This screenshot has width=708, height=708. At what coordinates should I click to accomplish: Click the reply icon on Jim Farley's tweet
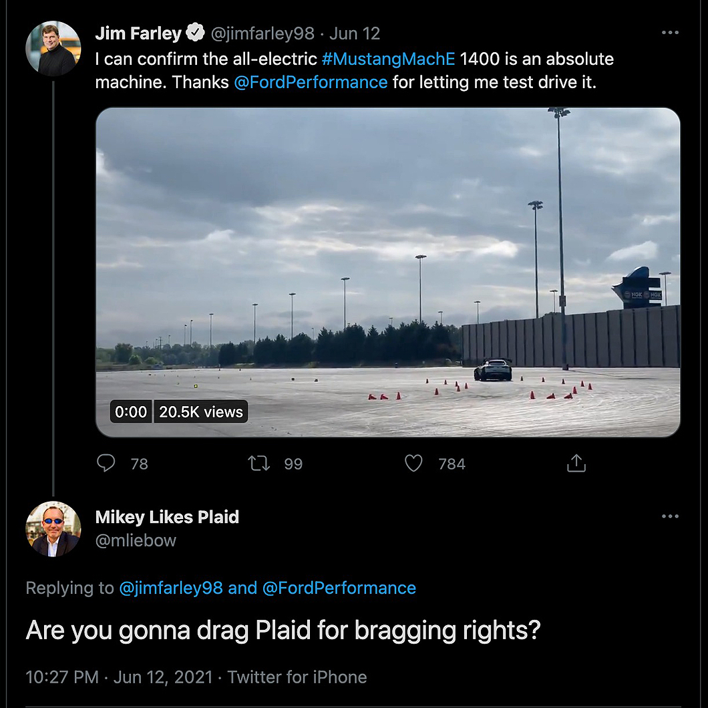point(106,464)
